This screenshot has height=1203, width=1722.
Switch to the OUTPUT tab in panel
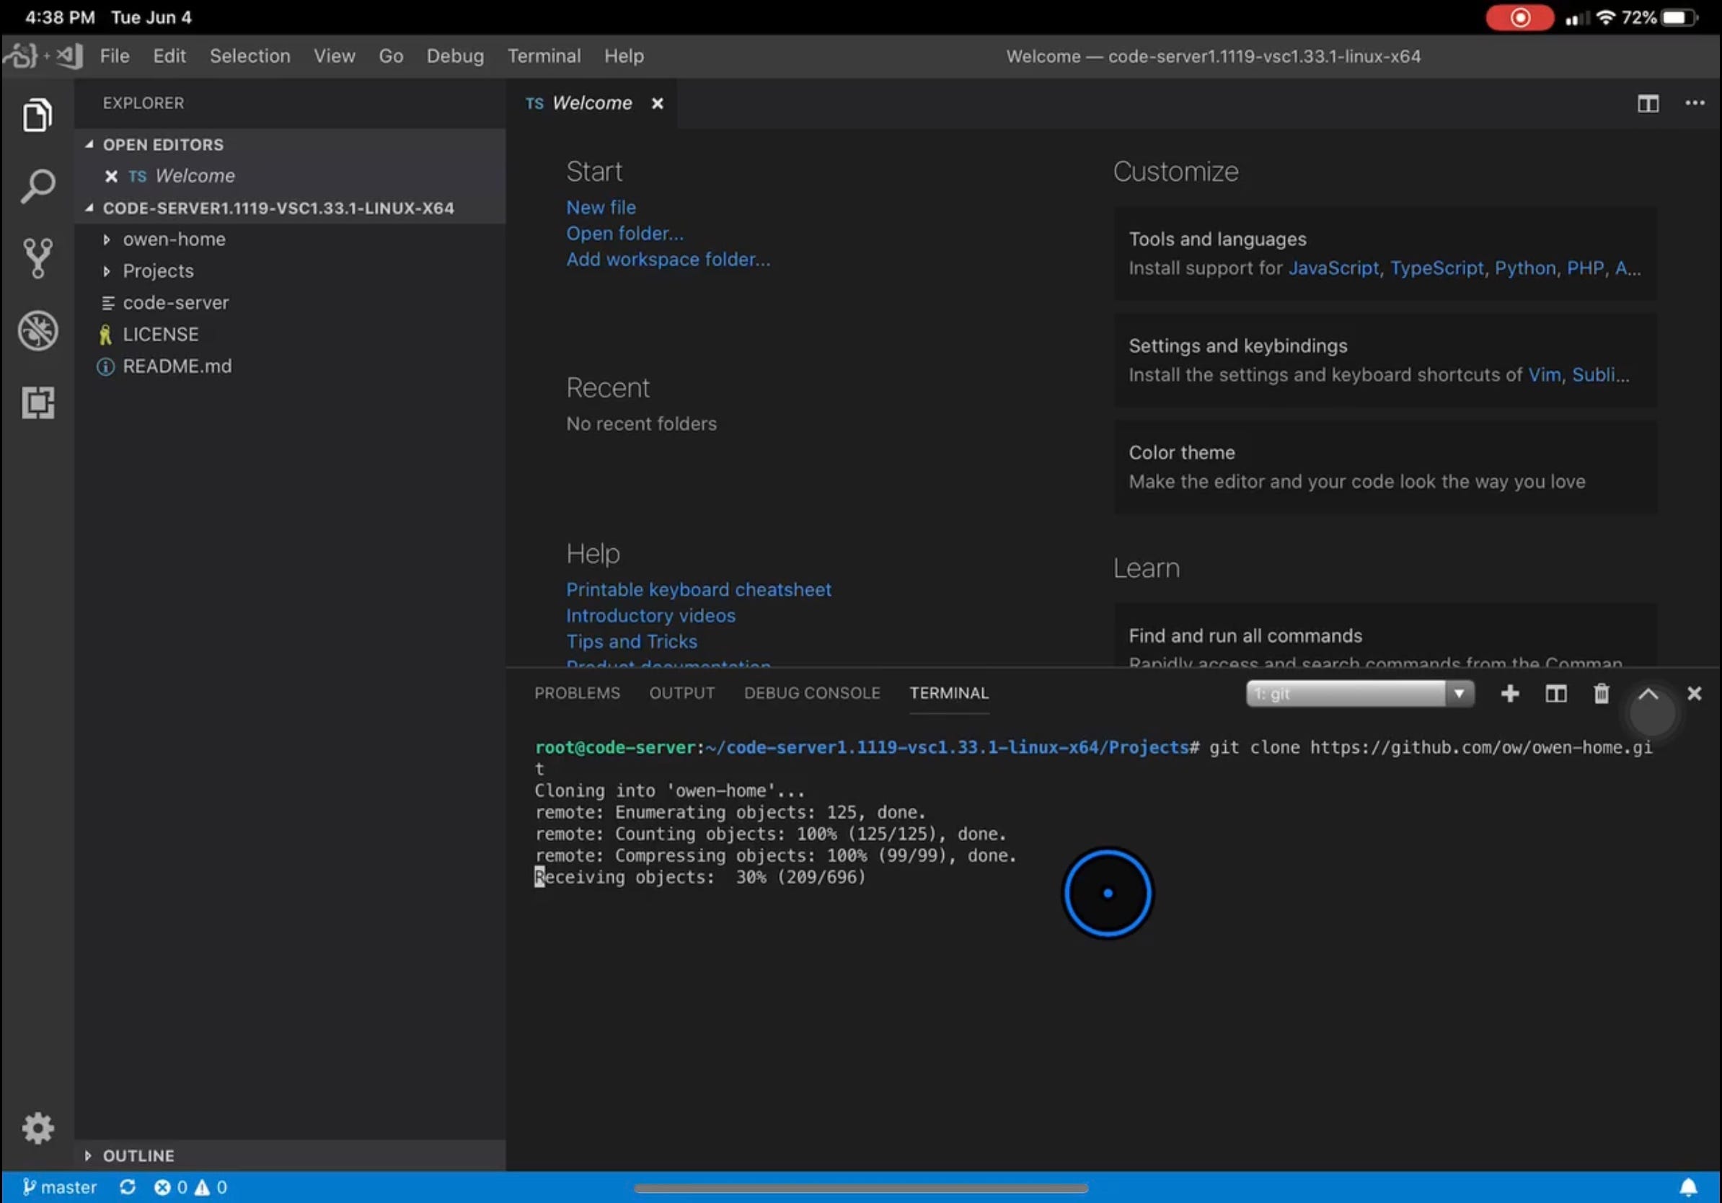click(x=681, y=691)
